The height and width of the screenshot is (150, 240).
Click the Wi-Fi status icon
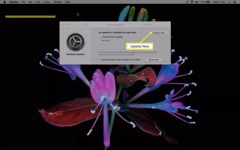[x=192, y=2]
